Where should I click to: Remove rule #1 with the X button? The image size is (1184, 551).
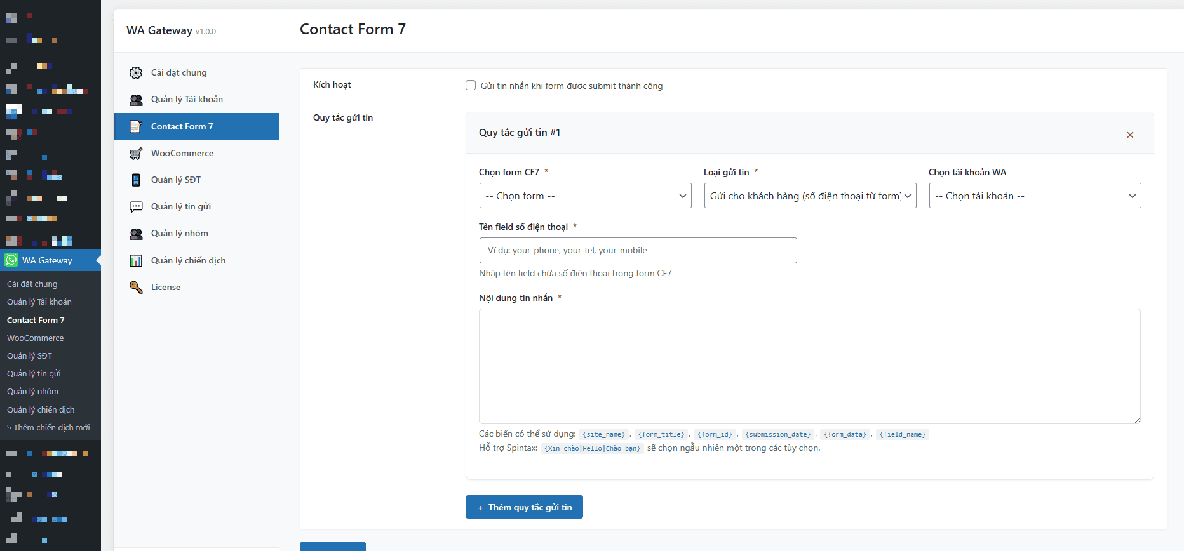[1130, 135]
